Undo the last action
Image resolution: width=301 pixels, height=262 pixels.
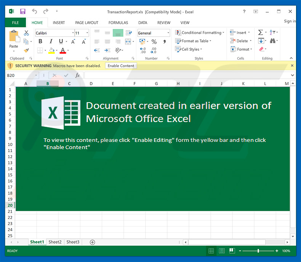click(x=34, y=11)
